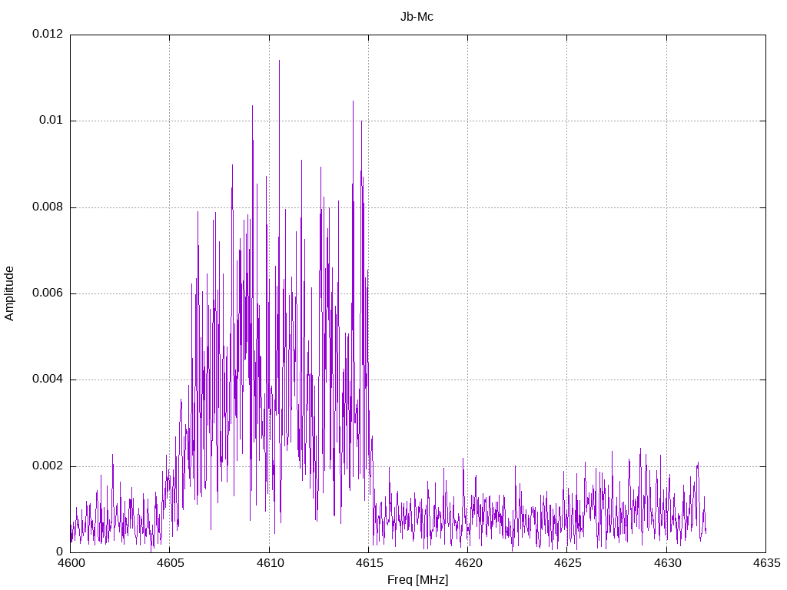The height and width of the screenshot is (590, 787).
Task: Click the 4625 x-axis tick label
Action: pyautogui.click(x=568, y=563)
